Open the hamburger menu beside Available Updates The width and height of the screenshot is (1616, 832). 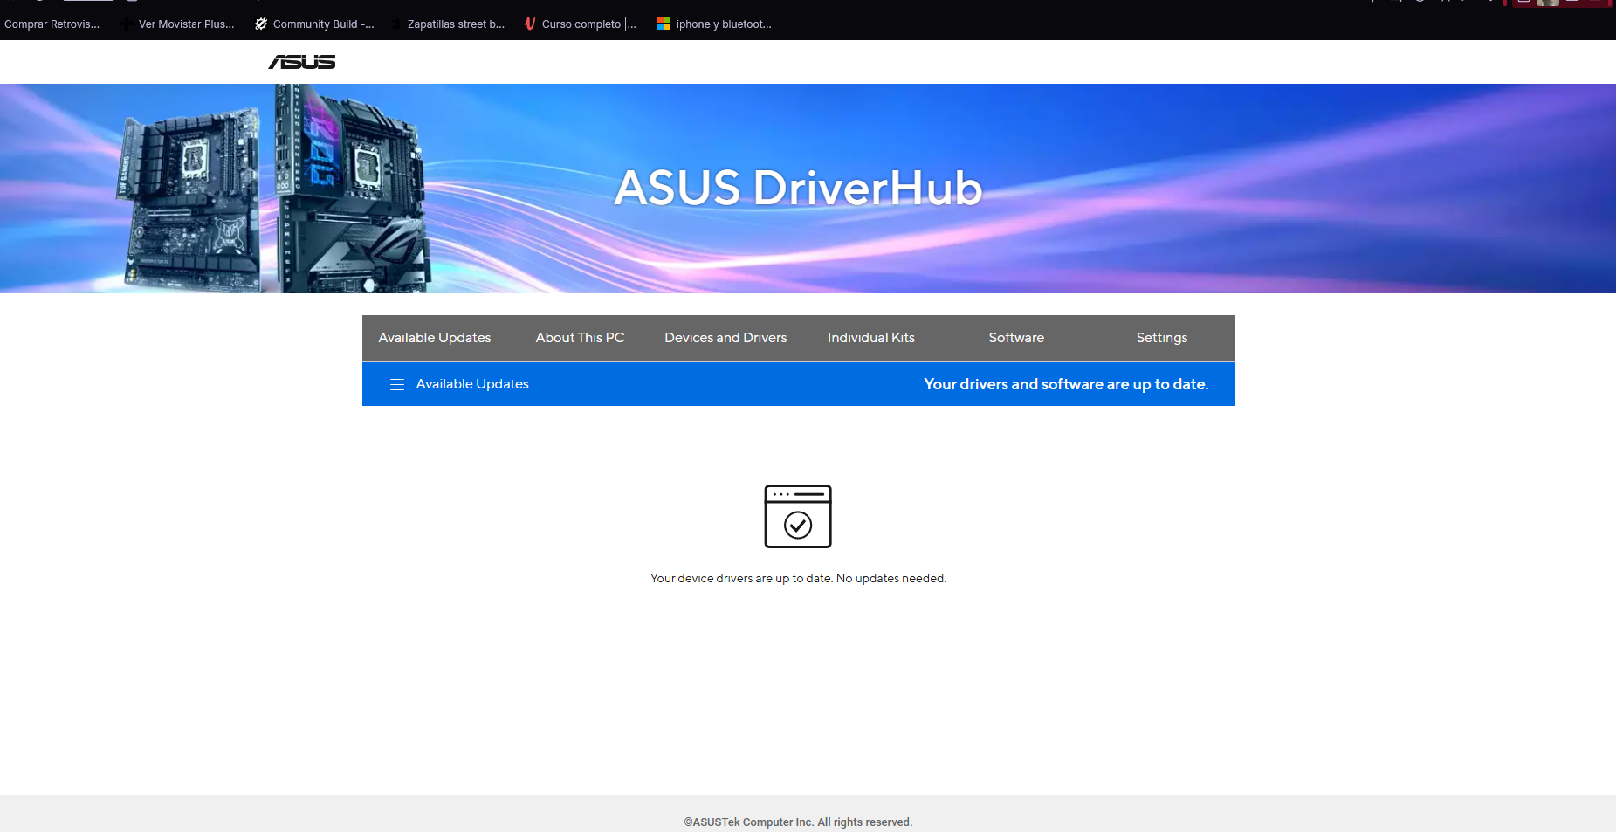coord(397,384)
